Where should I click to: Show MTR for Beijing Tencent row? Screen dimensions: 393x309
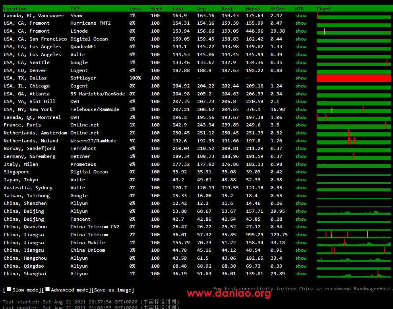coord(301,219)
